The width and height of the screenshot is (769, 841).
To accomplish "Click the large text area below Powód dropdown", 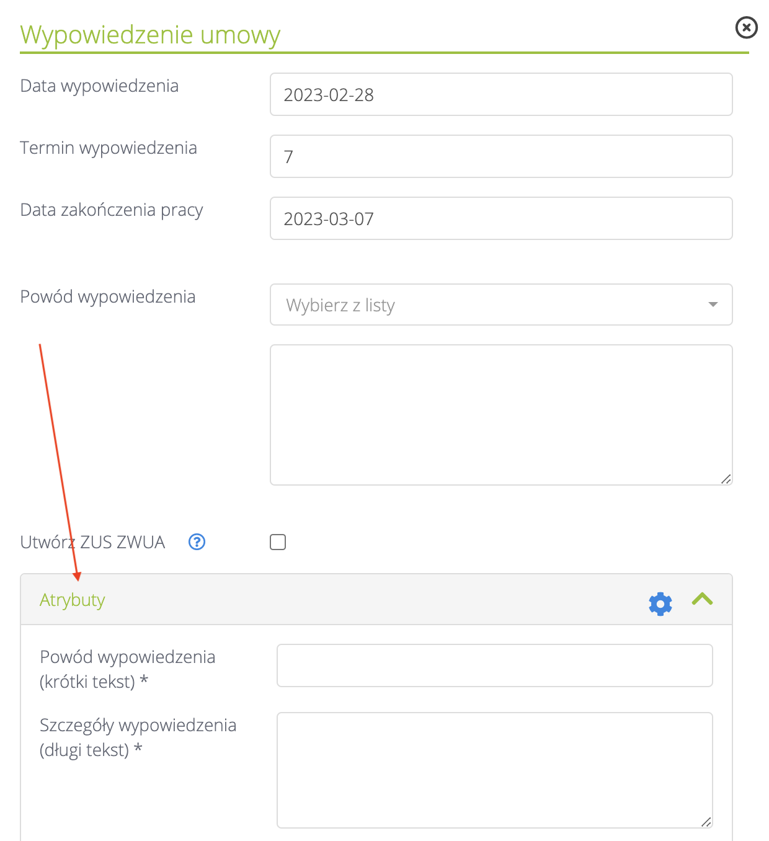I will click(500, 414).
